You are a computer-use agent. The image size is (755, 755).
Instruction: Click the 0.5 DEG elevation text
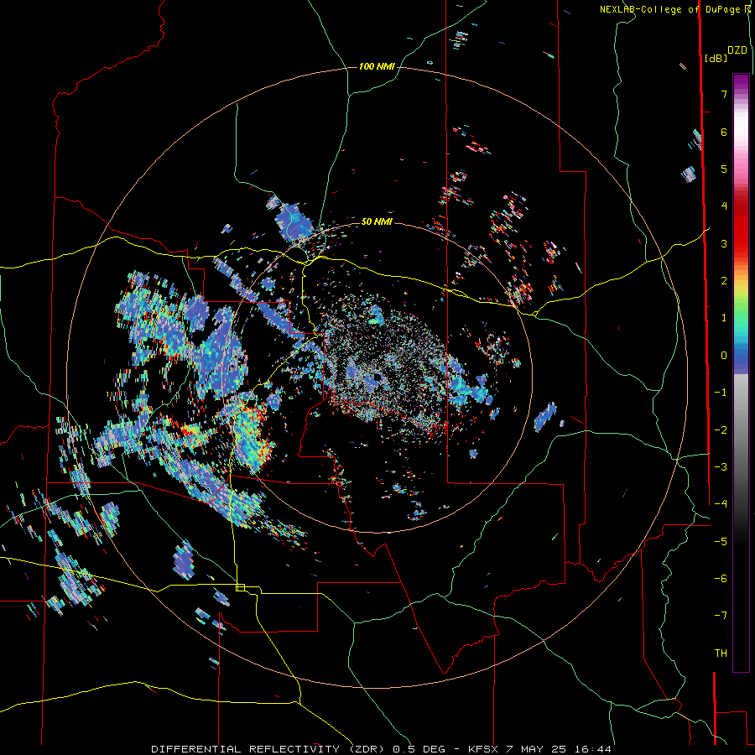pyautogui.click(x=419, y=749)
